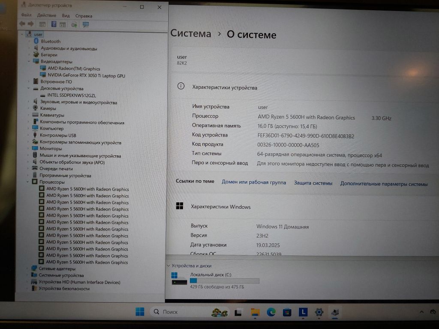Collapse the Процессоры tree node
Image resolution: width=439 pixels, height=329 pixels.
28,182
